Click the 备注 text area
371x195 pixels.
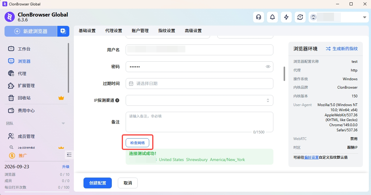coord(200,122)
